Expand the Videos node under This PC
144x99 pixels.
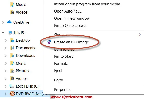[6, 79]
